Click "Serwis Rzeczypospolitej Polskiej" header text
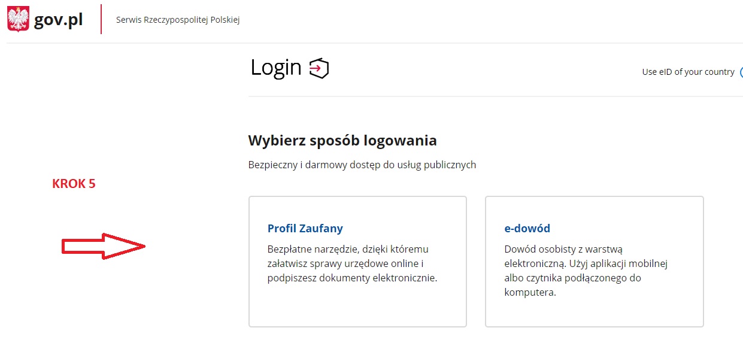 coord(178,19)
